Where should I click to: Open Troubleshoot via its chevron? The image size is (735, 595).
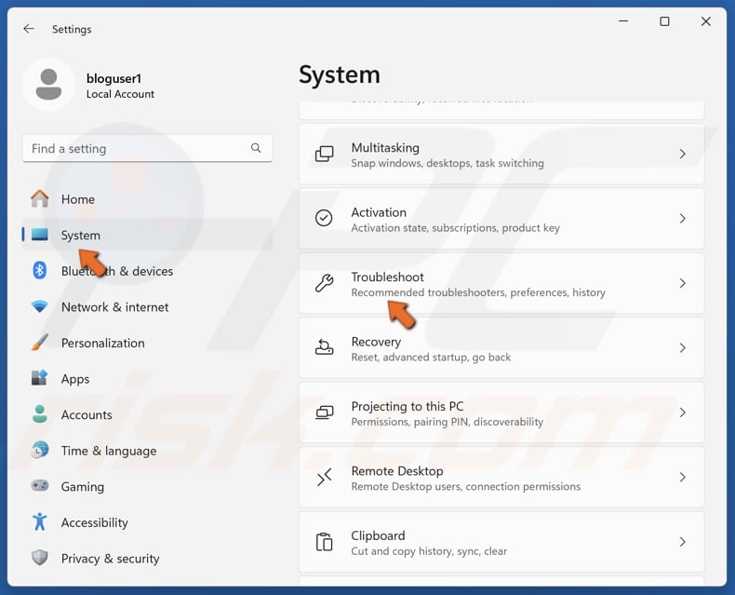tap(683, 283)
